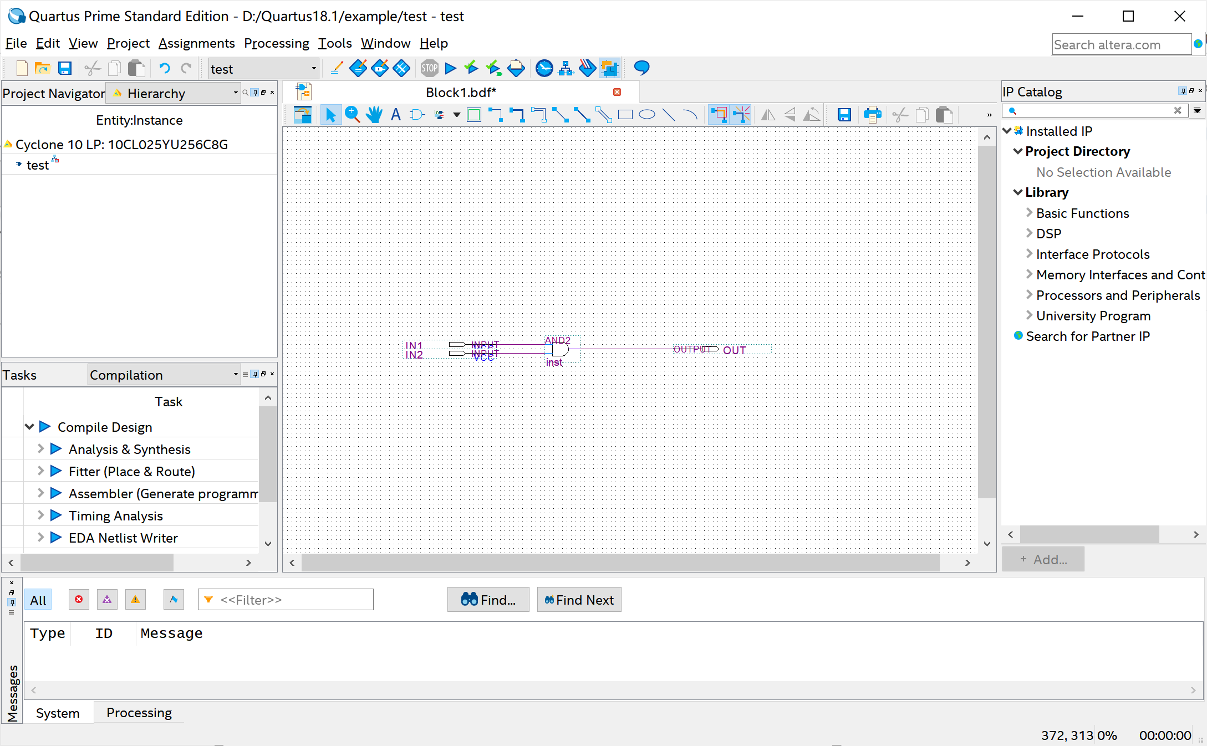Select the Rectangle drawing tool
The height and width of the screenshot is (746, 1207).
pyautogui.click(x=625, y=115)
